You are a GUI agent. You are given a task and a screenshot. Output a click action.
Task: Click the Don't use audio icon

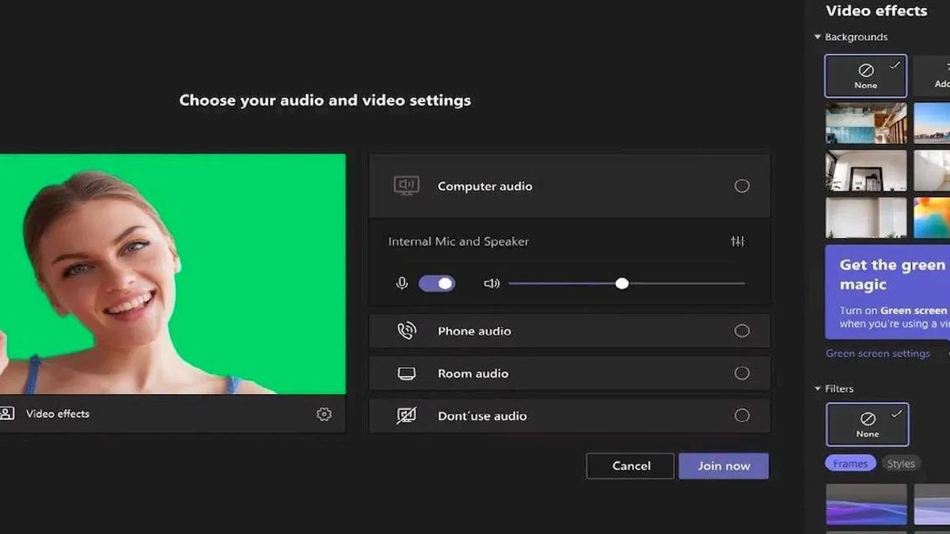[406, 415]
